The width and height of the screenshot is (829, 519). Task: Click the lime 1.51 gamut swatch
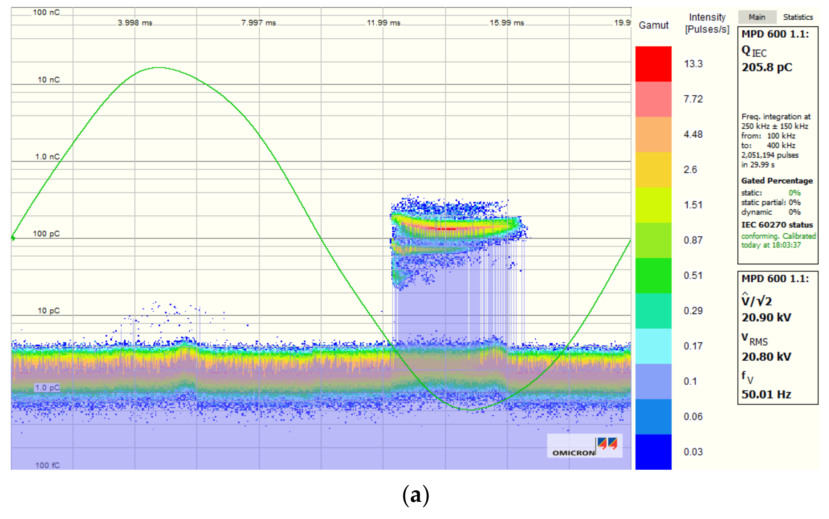[653, 205]
